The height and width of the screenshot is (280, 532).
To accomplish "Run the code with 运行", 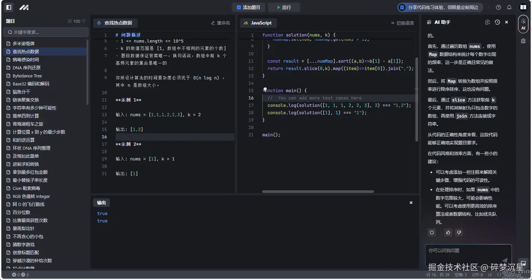I will click(284, 7).
